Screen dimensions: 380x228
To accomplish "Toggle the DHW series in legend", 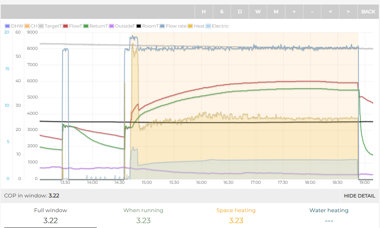I will pos(14,26).
